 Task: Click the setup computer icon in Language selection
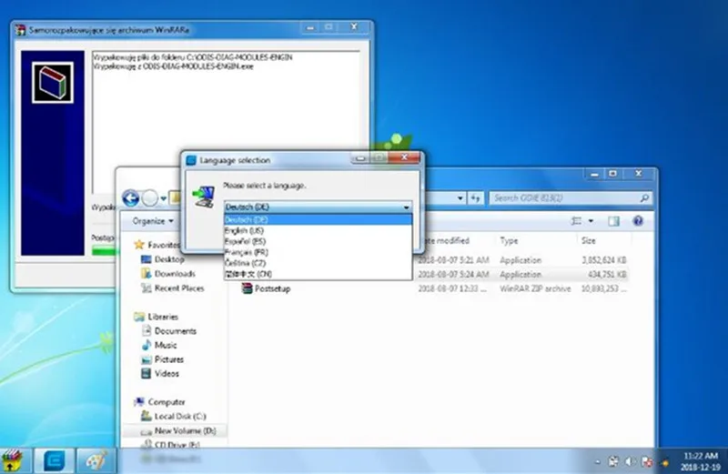click(204, 197)
